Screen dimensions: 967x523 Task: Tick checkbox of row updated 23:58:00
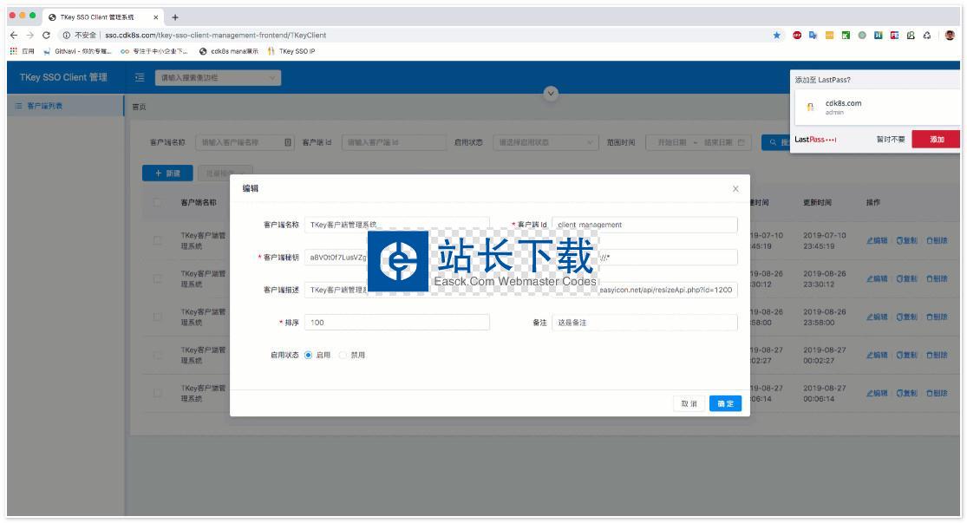pos(157,317)
